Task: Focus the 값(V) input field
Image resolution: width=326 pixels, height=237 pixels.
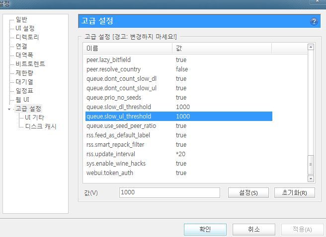Action: tap(169, 193)
